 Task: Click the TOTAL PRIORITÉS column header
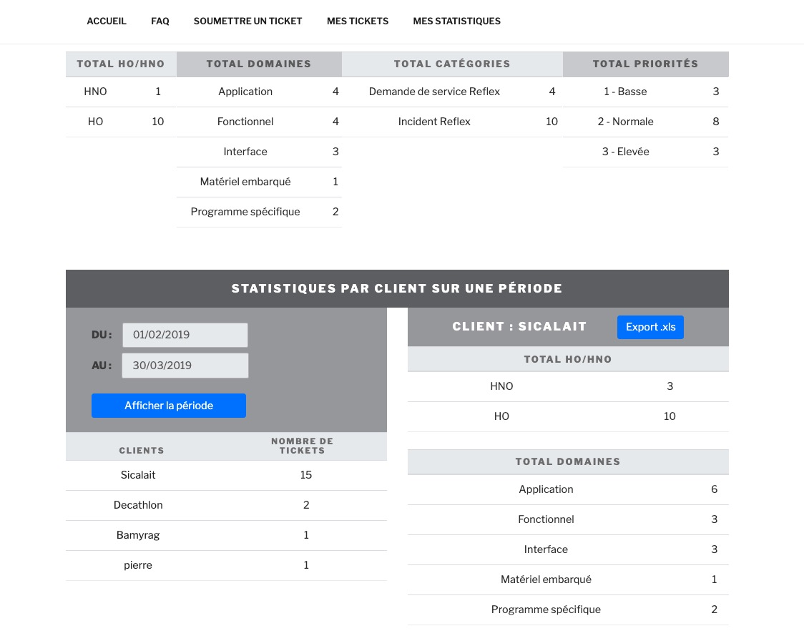(645, 64)
